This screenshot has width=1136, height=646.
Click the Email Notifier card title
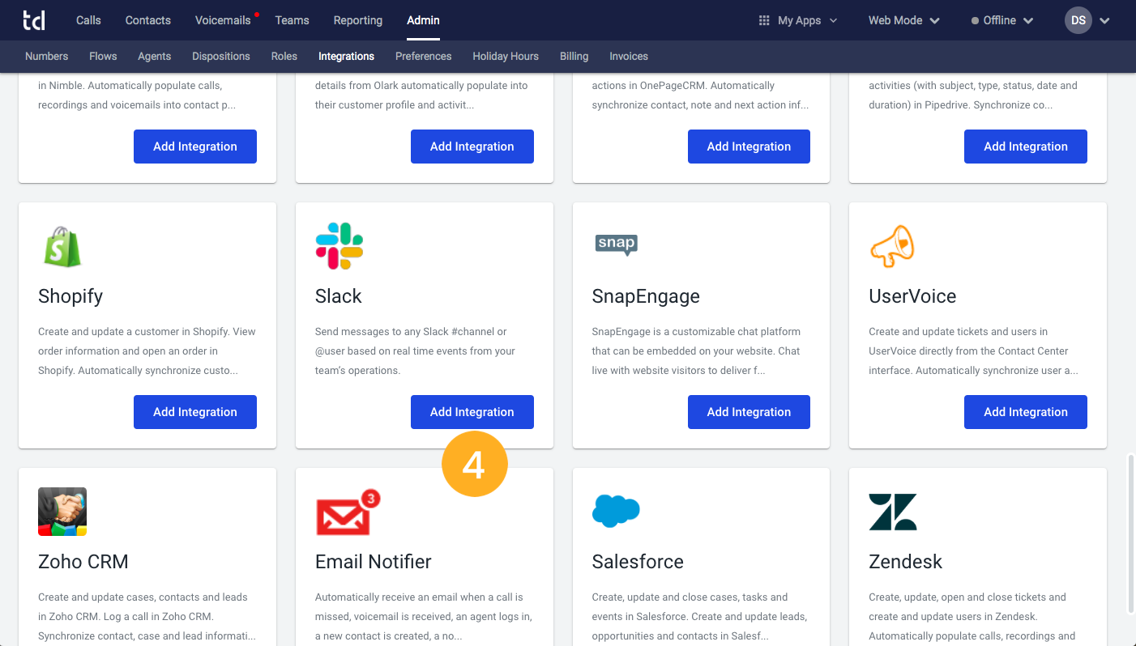pos(374,562)
